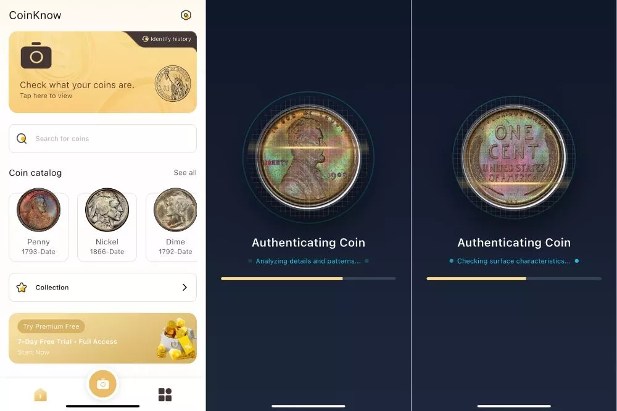Tap the Statue of Liberty coin image
The image size is (617, 411).
point(173,83)
